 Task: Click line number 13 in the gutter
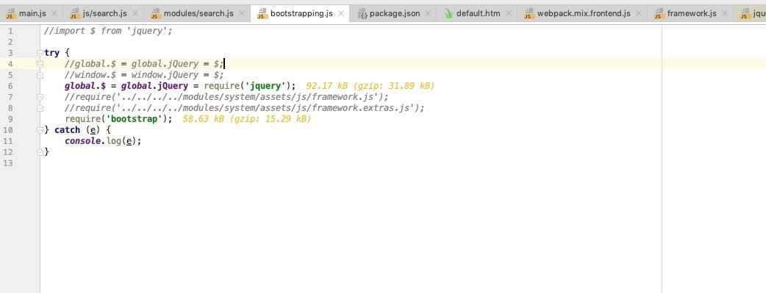[8, 163]
